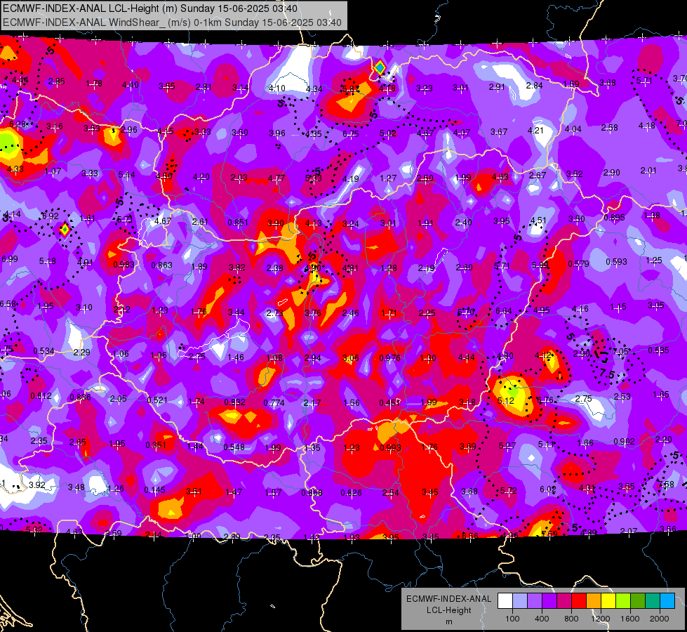Select the cyan-blue legend color box
Viewport: 687px width, 632px height.
click(x=668, y=600)
